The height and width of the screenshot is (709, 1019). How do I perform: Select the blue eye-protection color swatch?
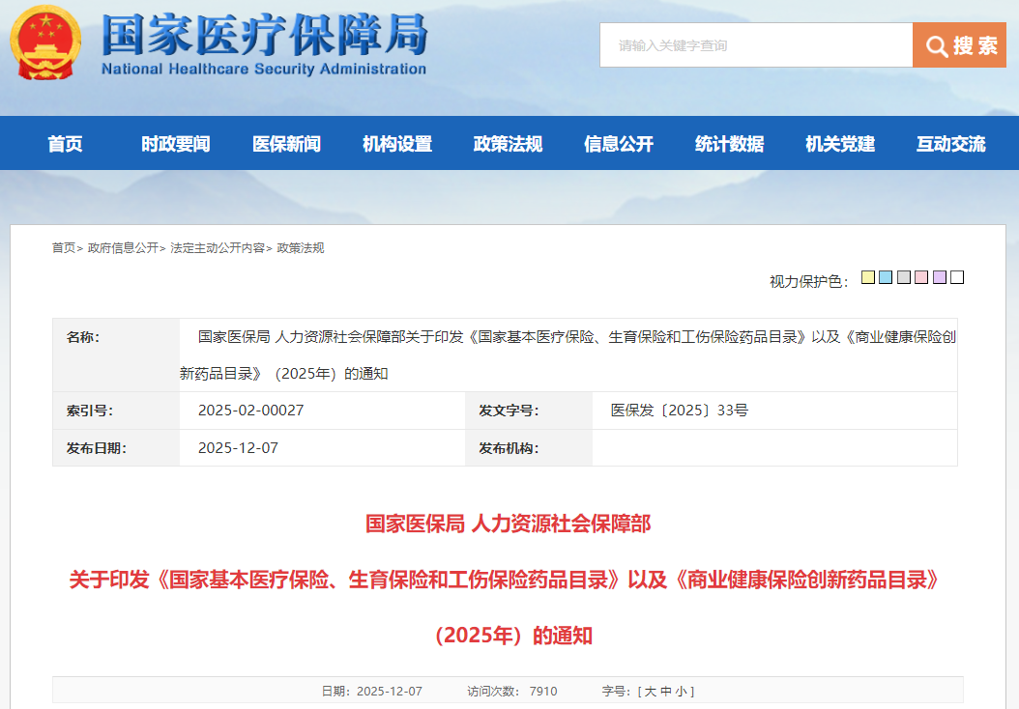pyautogui.click(x=886, y=278)
